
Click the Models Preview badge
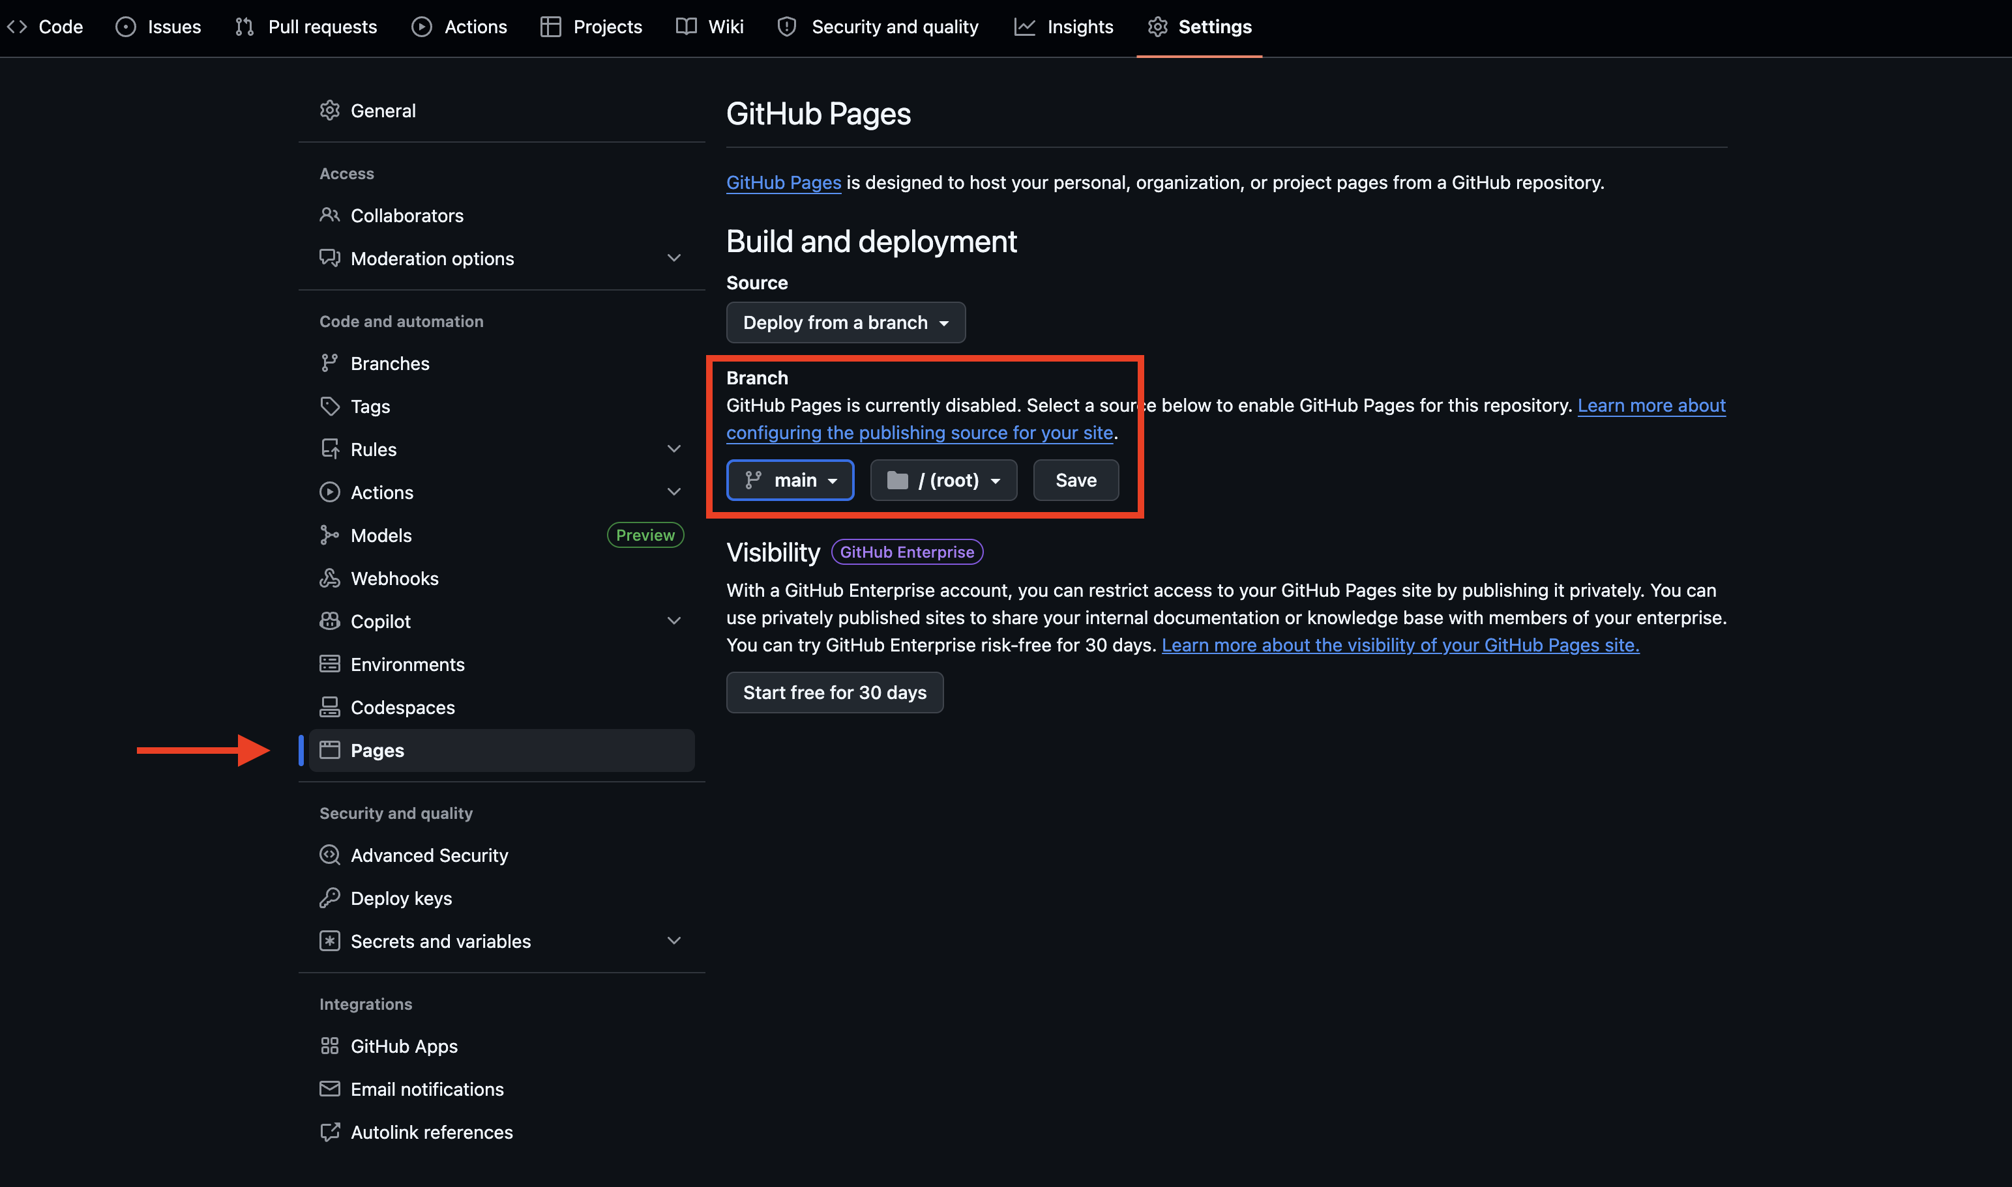point(645,534)
